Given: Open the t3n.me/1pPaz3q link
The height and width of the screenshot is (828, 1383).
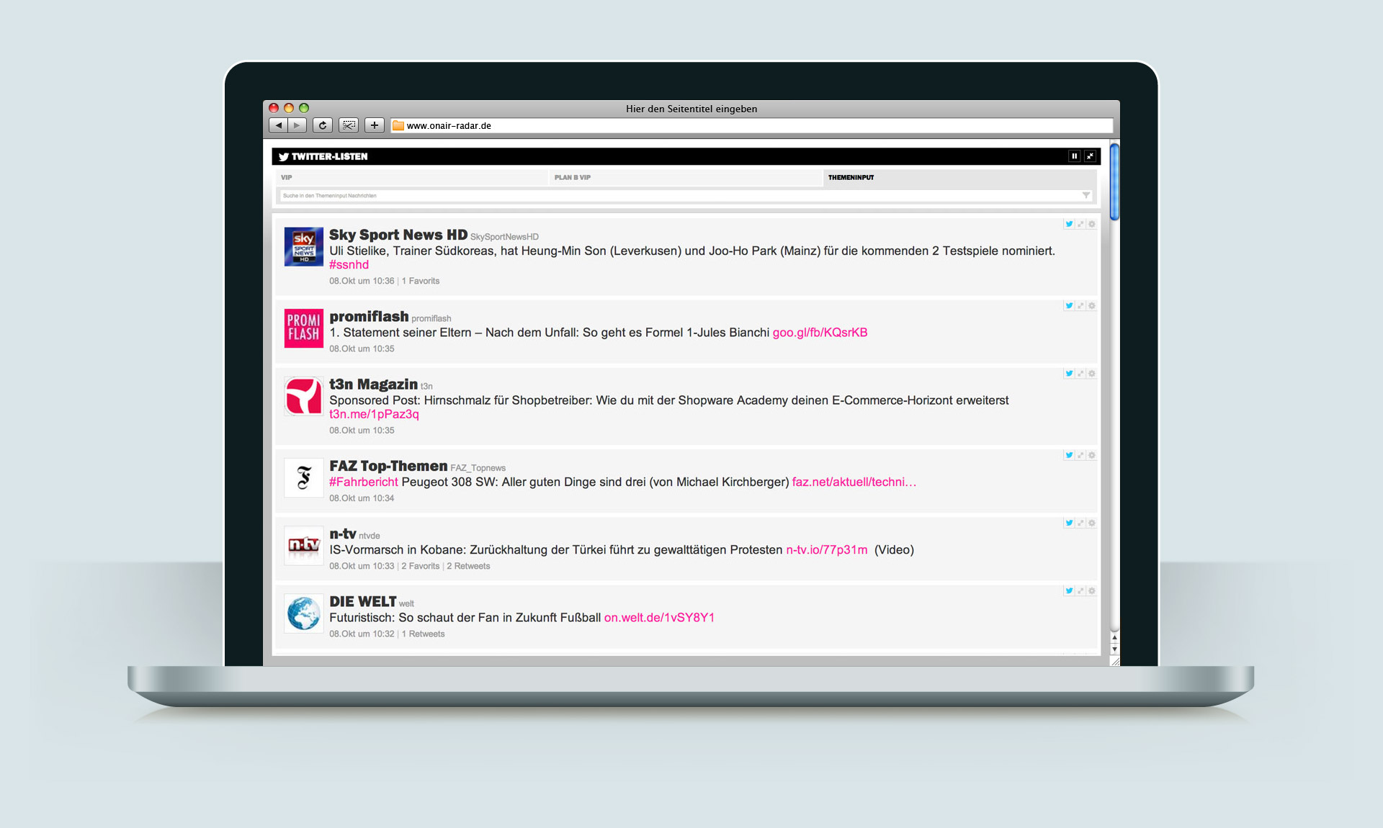Looking at the screenshot, I should (x=374, y=414).
